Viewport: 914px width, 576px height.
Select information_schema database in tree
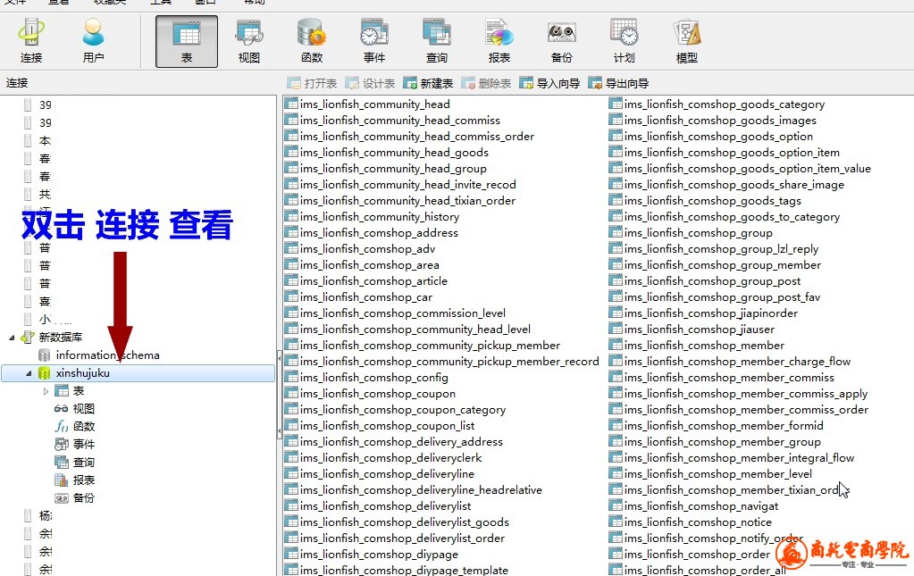click(x=107, y=355)
